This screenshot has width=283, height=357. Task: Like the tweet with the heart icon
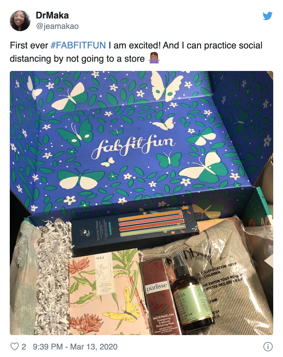15,346
